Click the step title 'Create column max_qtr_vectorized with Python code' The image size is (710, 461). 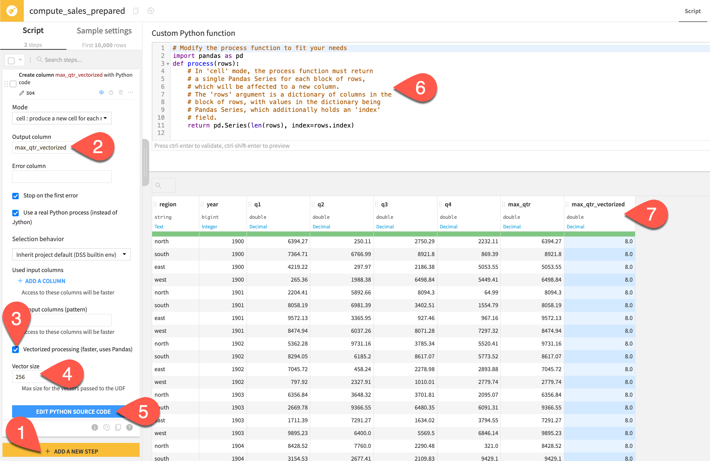pos(75,78)
